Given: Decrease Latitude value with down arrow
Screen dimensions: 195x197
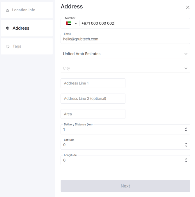Looking at the screenshot, I should [x=186, y=146].
